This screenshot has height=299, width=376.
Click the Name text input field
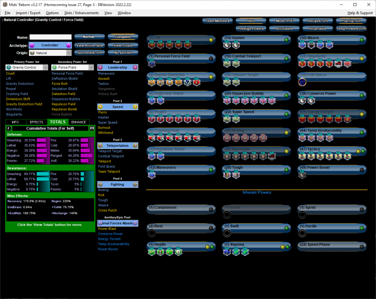(x=50, y=37)
